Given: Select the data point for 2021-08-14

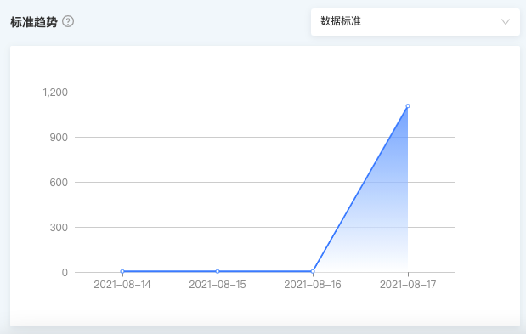Looking at the screenshot, I should 122,271.
